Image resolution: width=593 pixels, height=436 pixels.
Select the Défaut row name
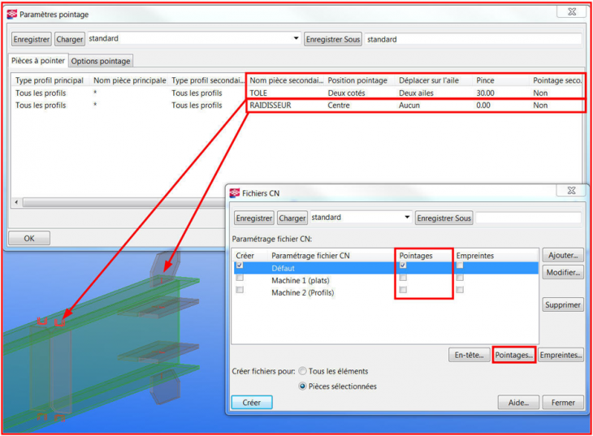(x=283, y=268)
